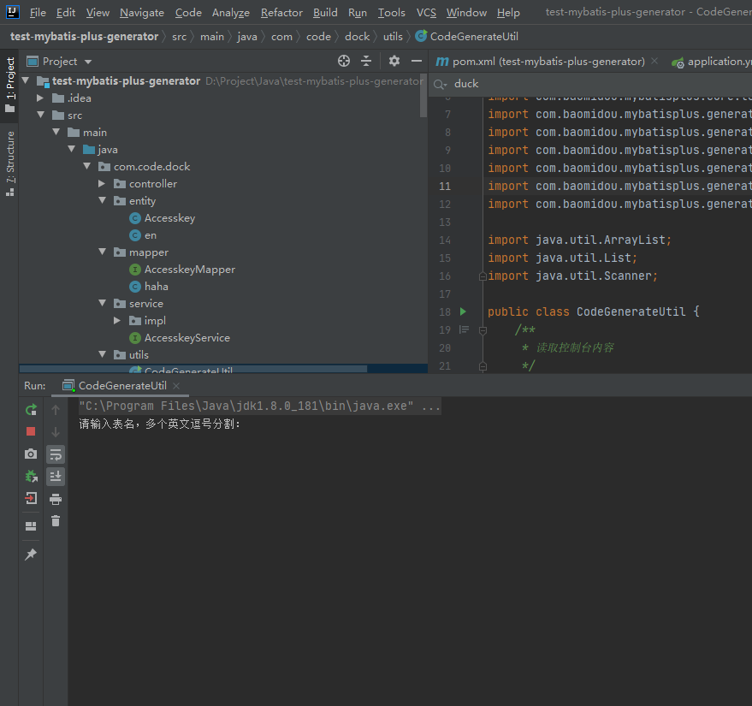The image size is (752, 706).
Task: Click the src breadcrumb
Action: click(179, 37)
